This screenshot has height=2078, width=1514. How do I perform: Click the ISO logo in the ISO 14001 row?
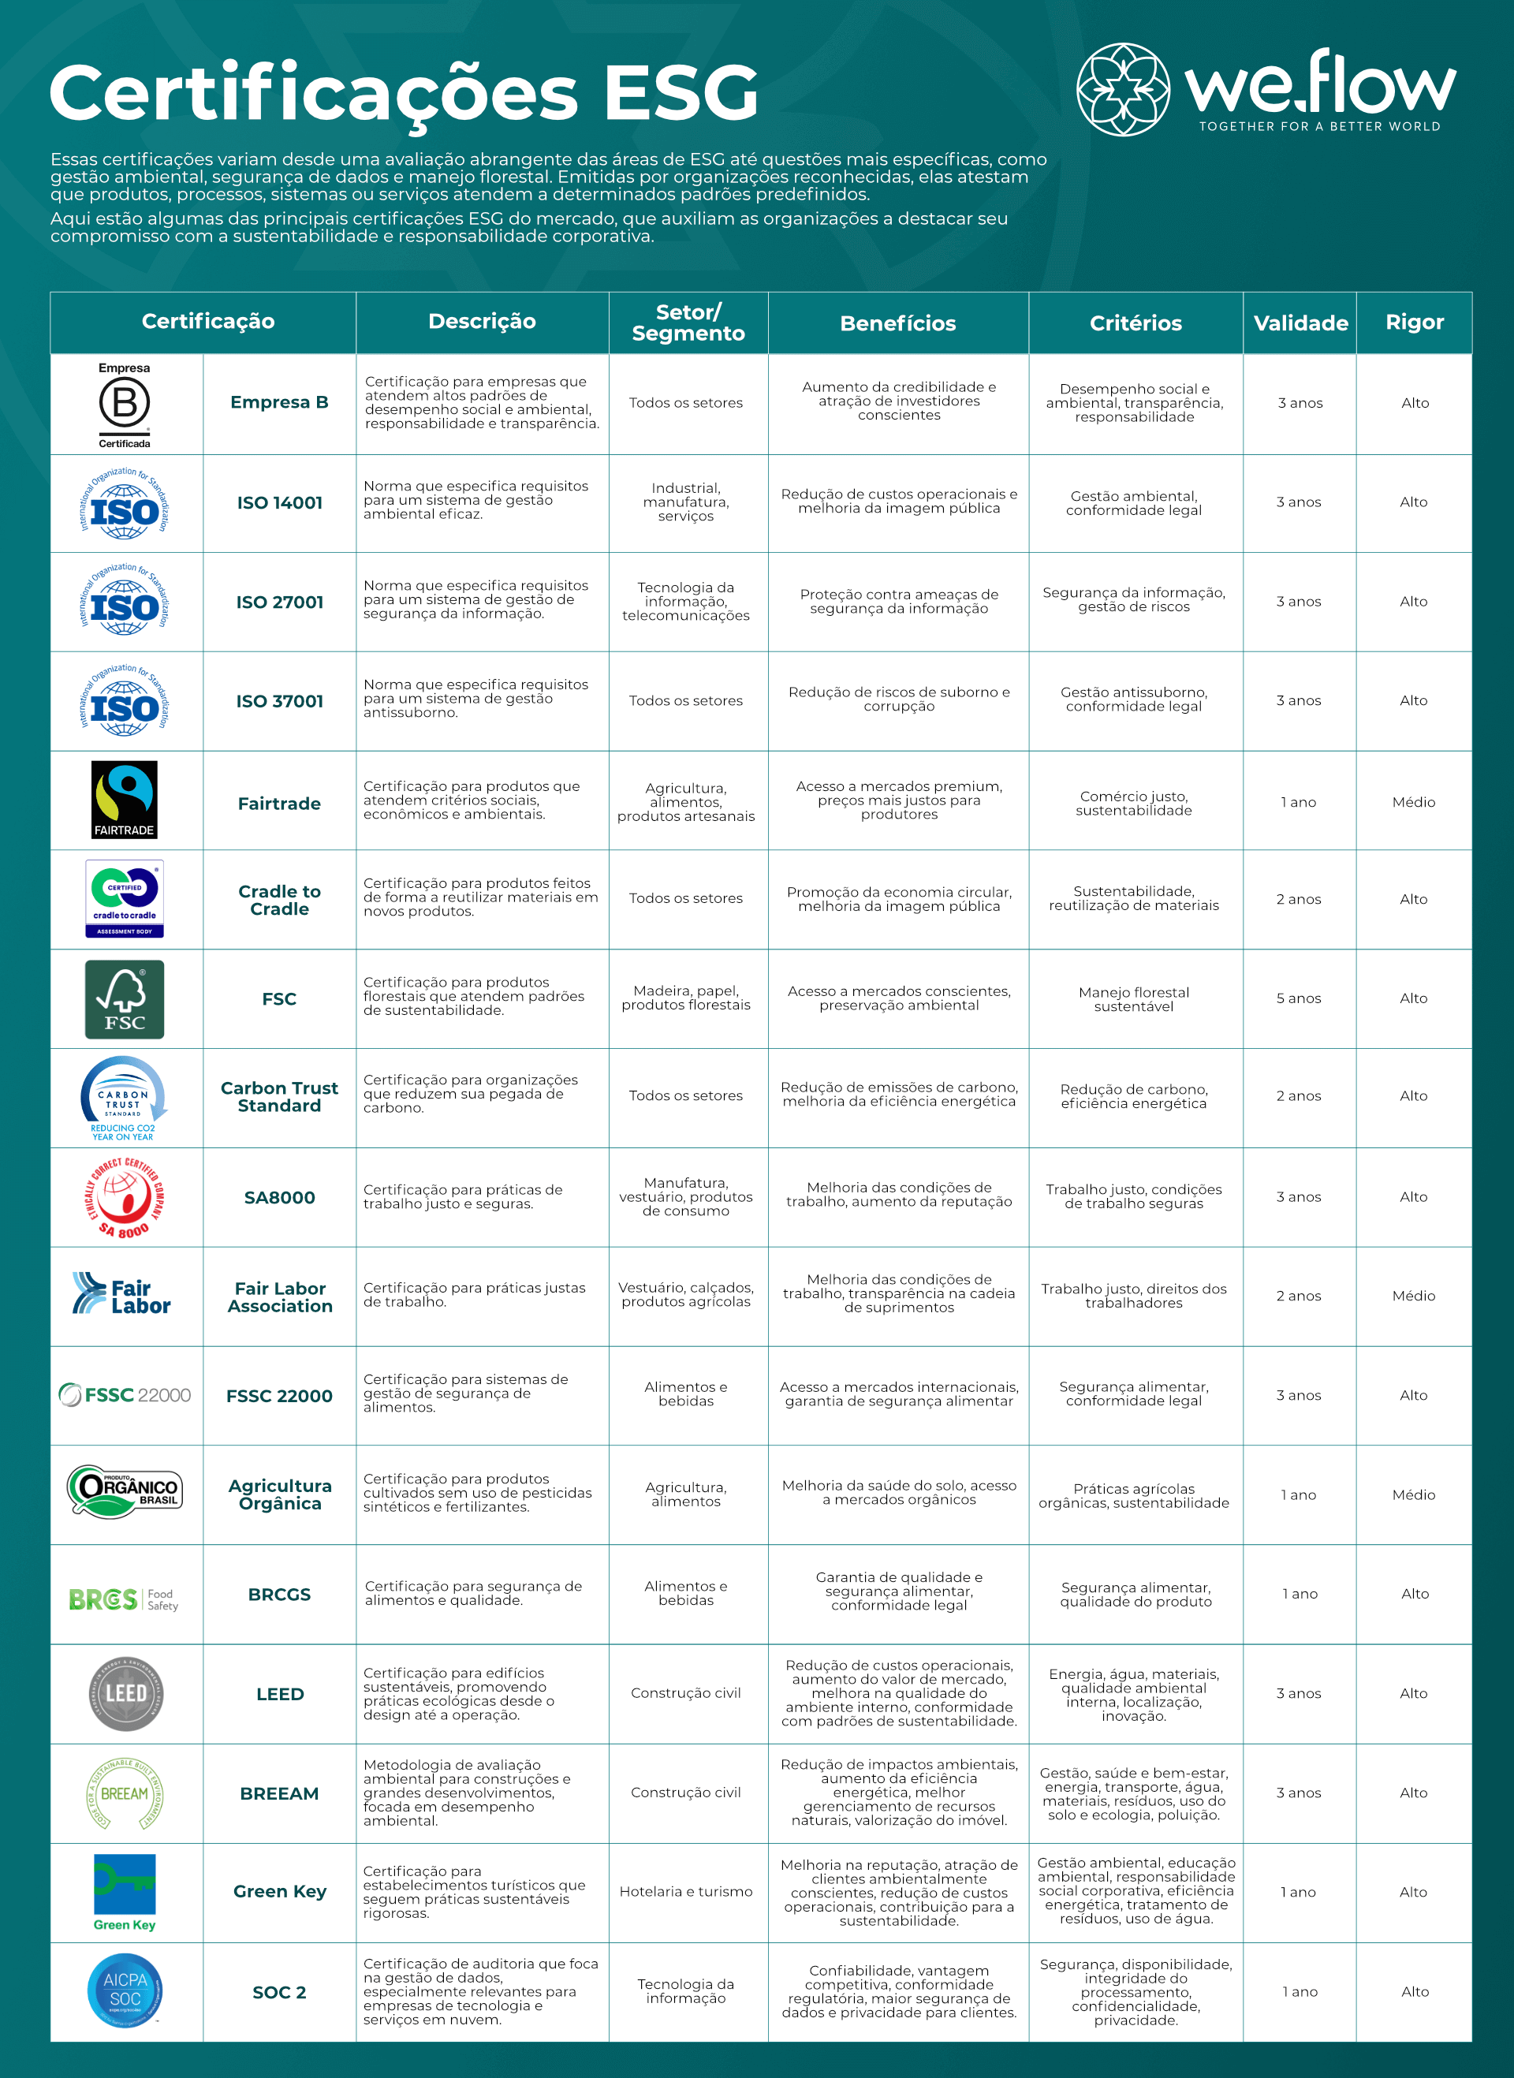coord(125,502)
